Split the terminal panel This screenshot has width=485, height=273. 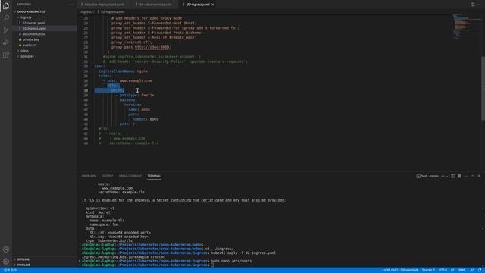pyautogui.click(x=453, y=176)
